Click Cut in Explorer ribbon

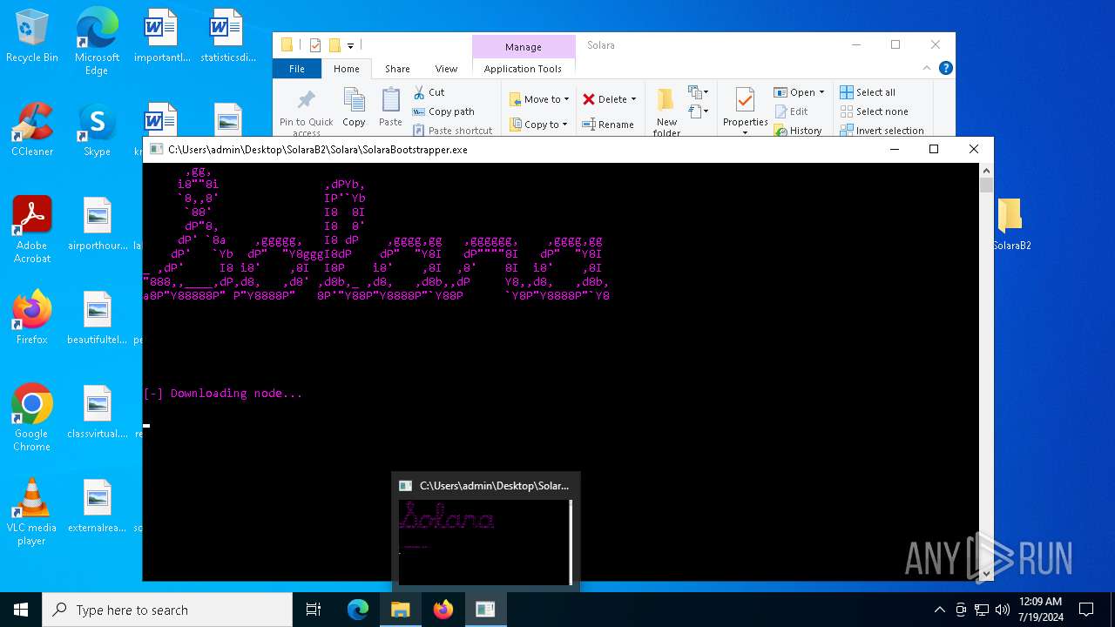pyautogui.click(x=429, y=92)
